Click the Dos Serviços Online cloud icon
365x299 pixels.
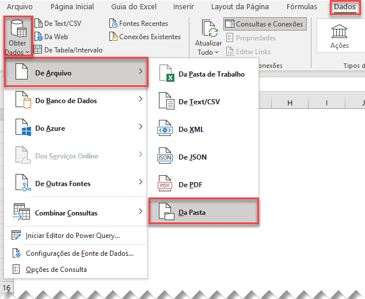(x=23, y=155)
